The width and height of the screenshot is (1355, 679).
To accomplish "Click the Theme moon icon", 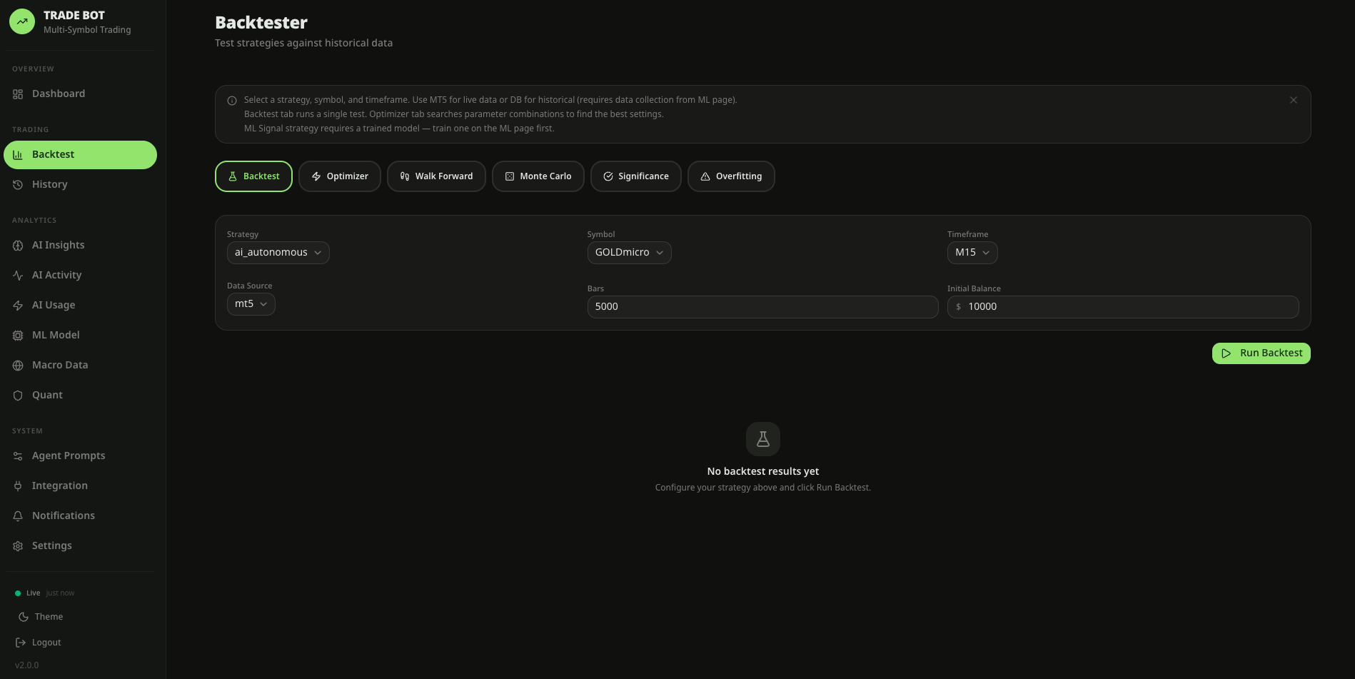I will coord(24,617).
